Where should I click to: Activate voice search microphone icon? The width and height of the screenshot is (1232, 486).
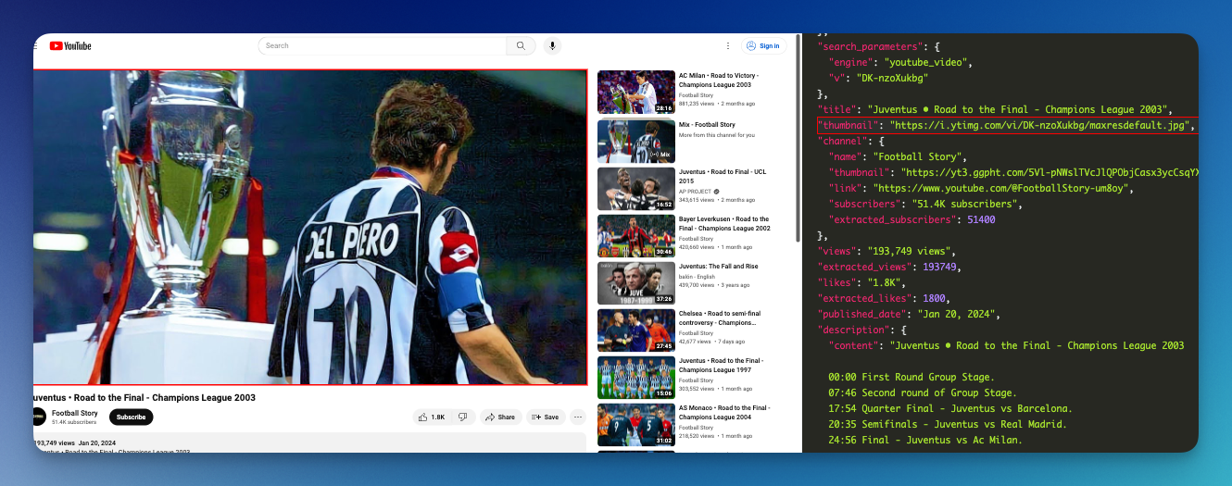tap(552, 45)
